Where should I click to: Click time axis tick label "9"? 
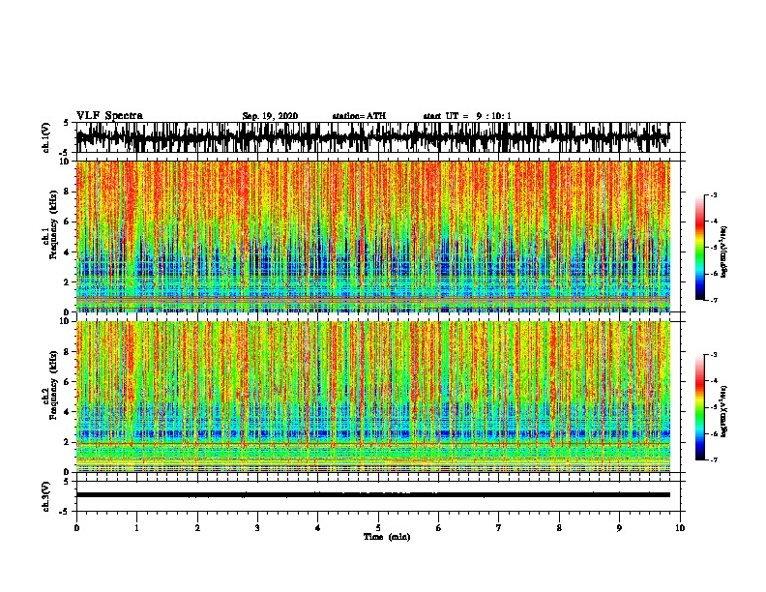pos(619,528)
